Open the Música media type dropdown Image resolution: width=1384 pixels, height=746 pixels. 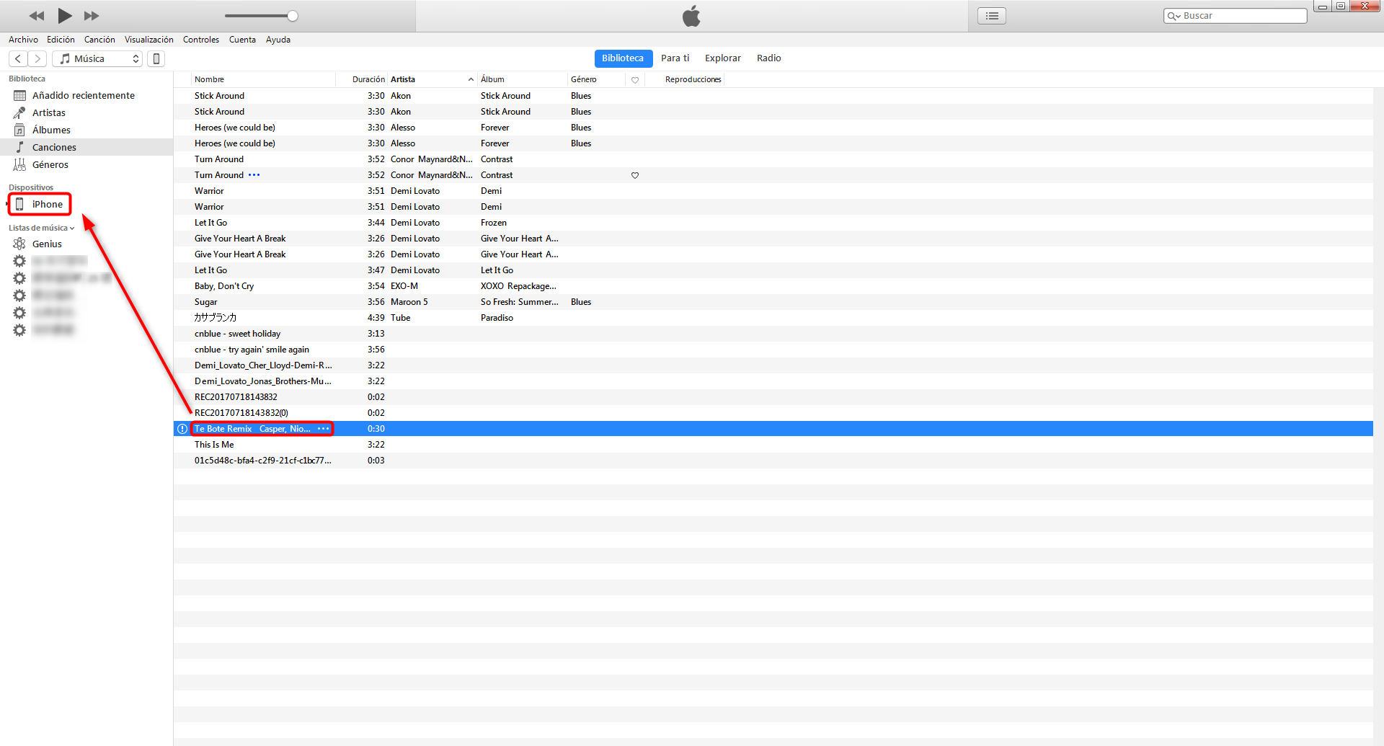[x=97, y=58]
